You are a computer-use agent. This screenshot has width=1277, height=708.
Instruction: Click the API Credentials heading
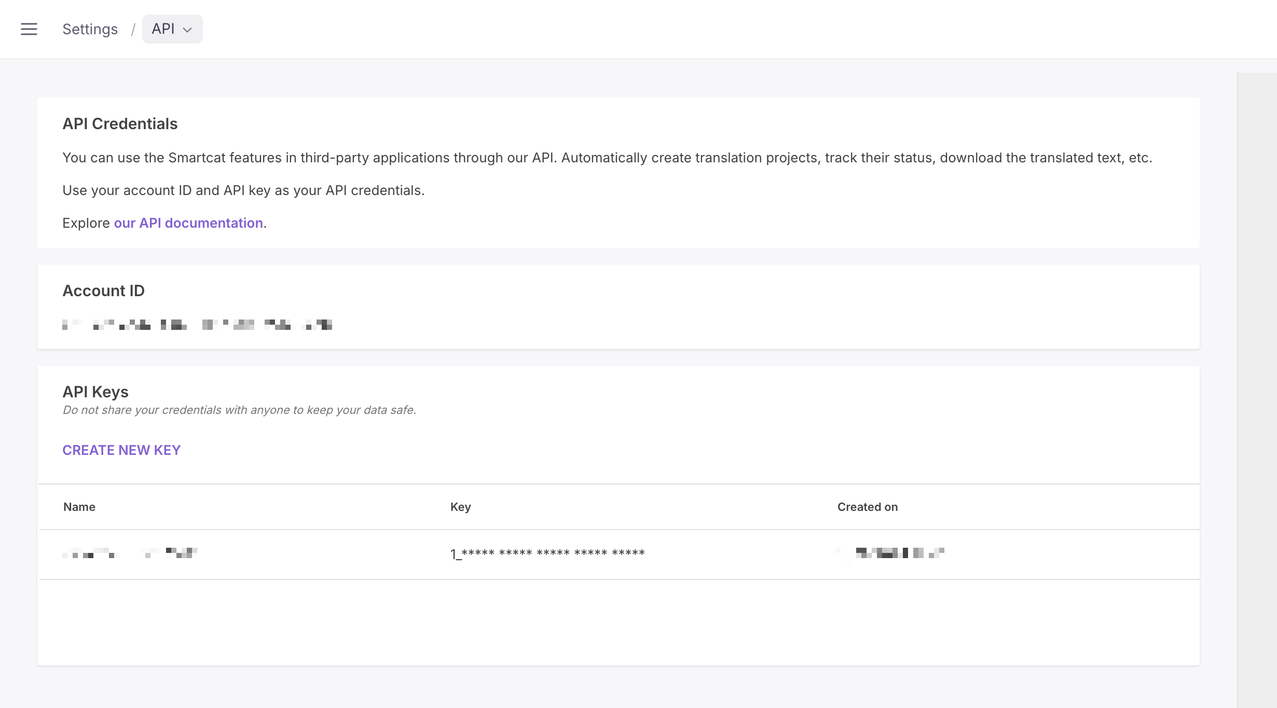[120, 124]
